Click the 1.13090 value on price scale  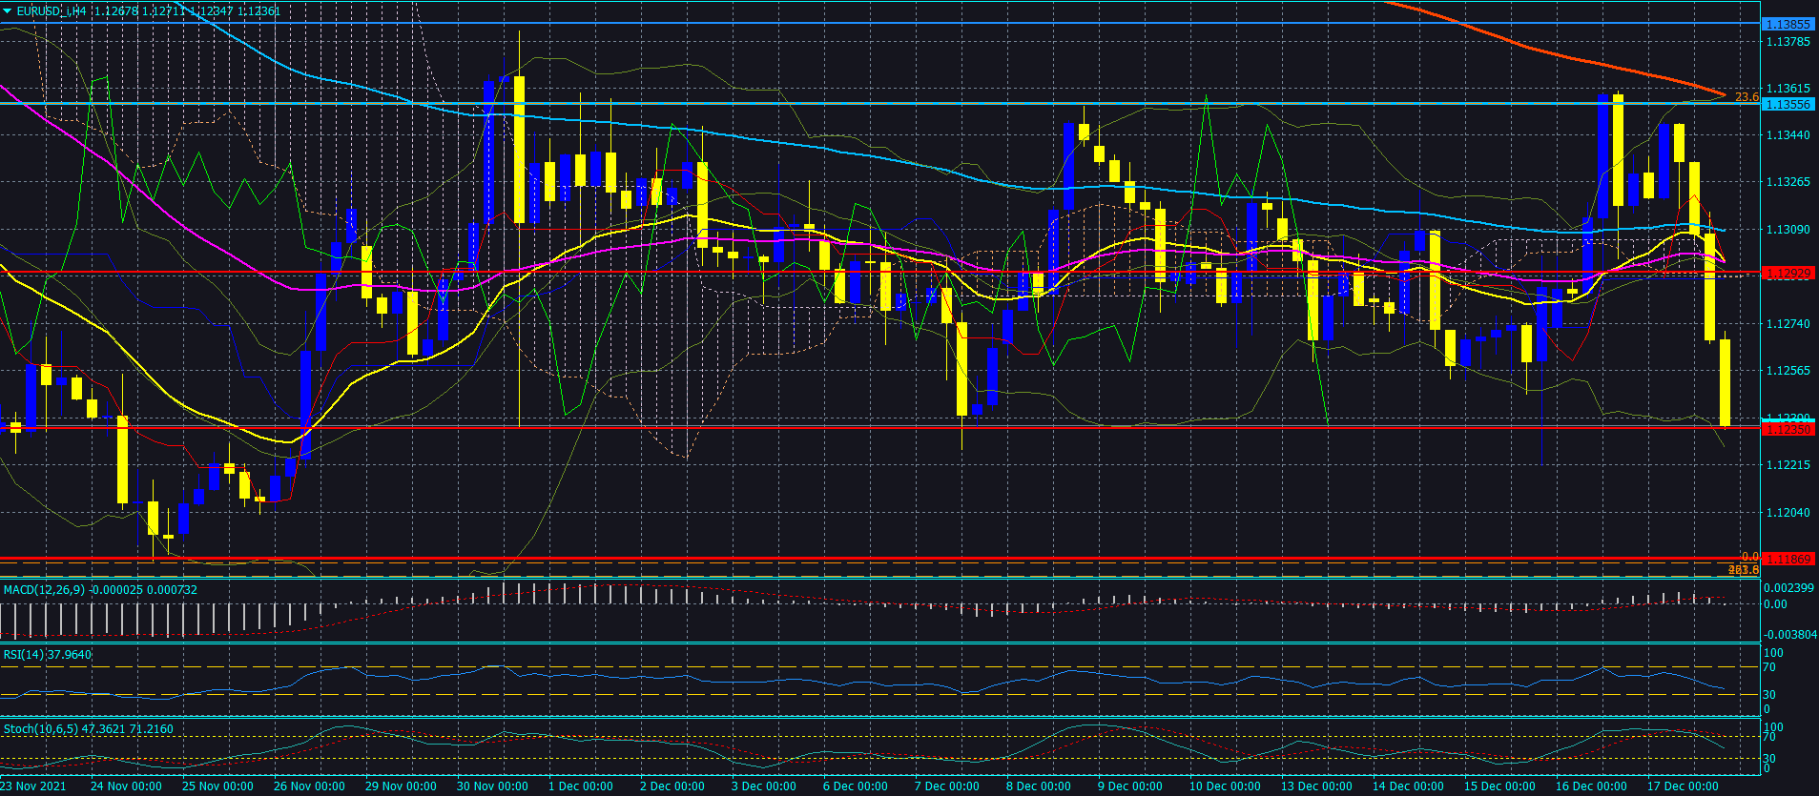pos(1788,230)
